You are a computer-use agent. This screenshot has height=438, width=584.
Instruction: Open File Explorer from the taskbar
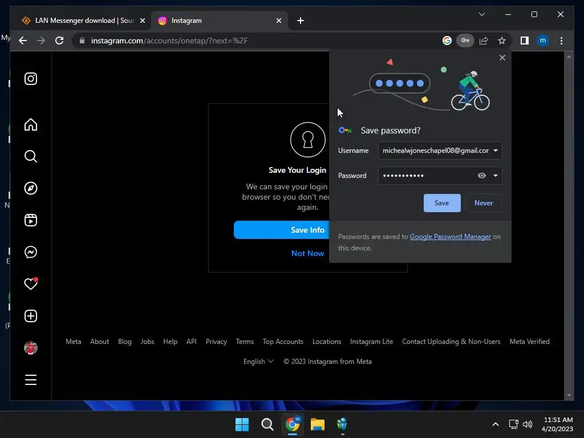click(317, 424)
